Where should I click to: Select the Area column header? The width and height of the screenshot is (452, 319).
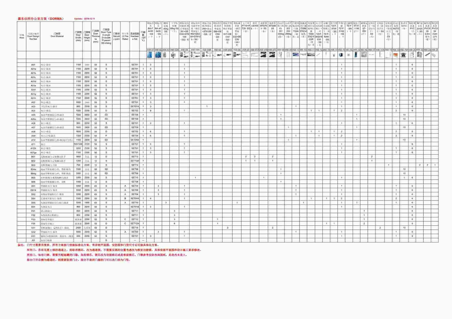[x=22, y=36]
